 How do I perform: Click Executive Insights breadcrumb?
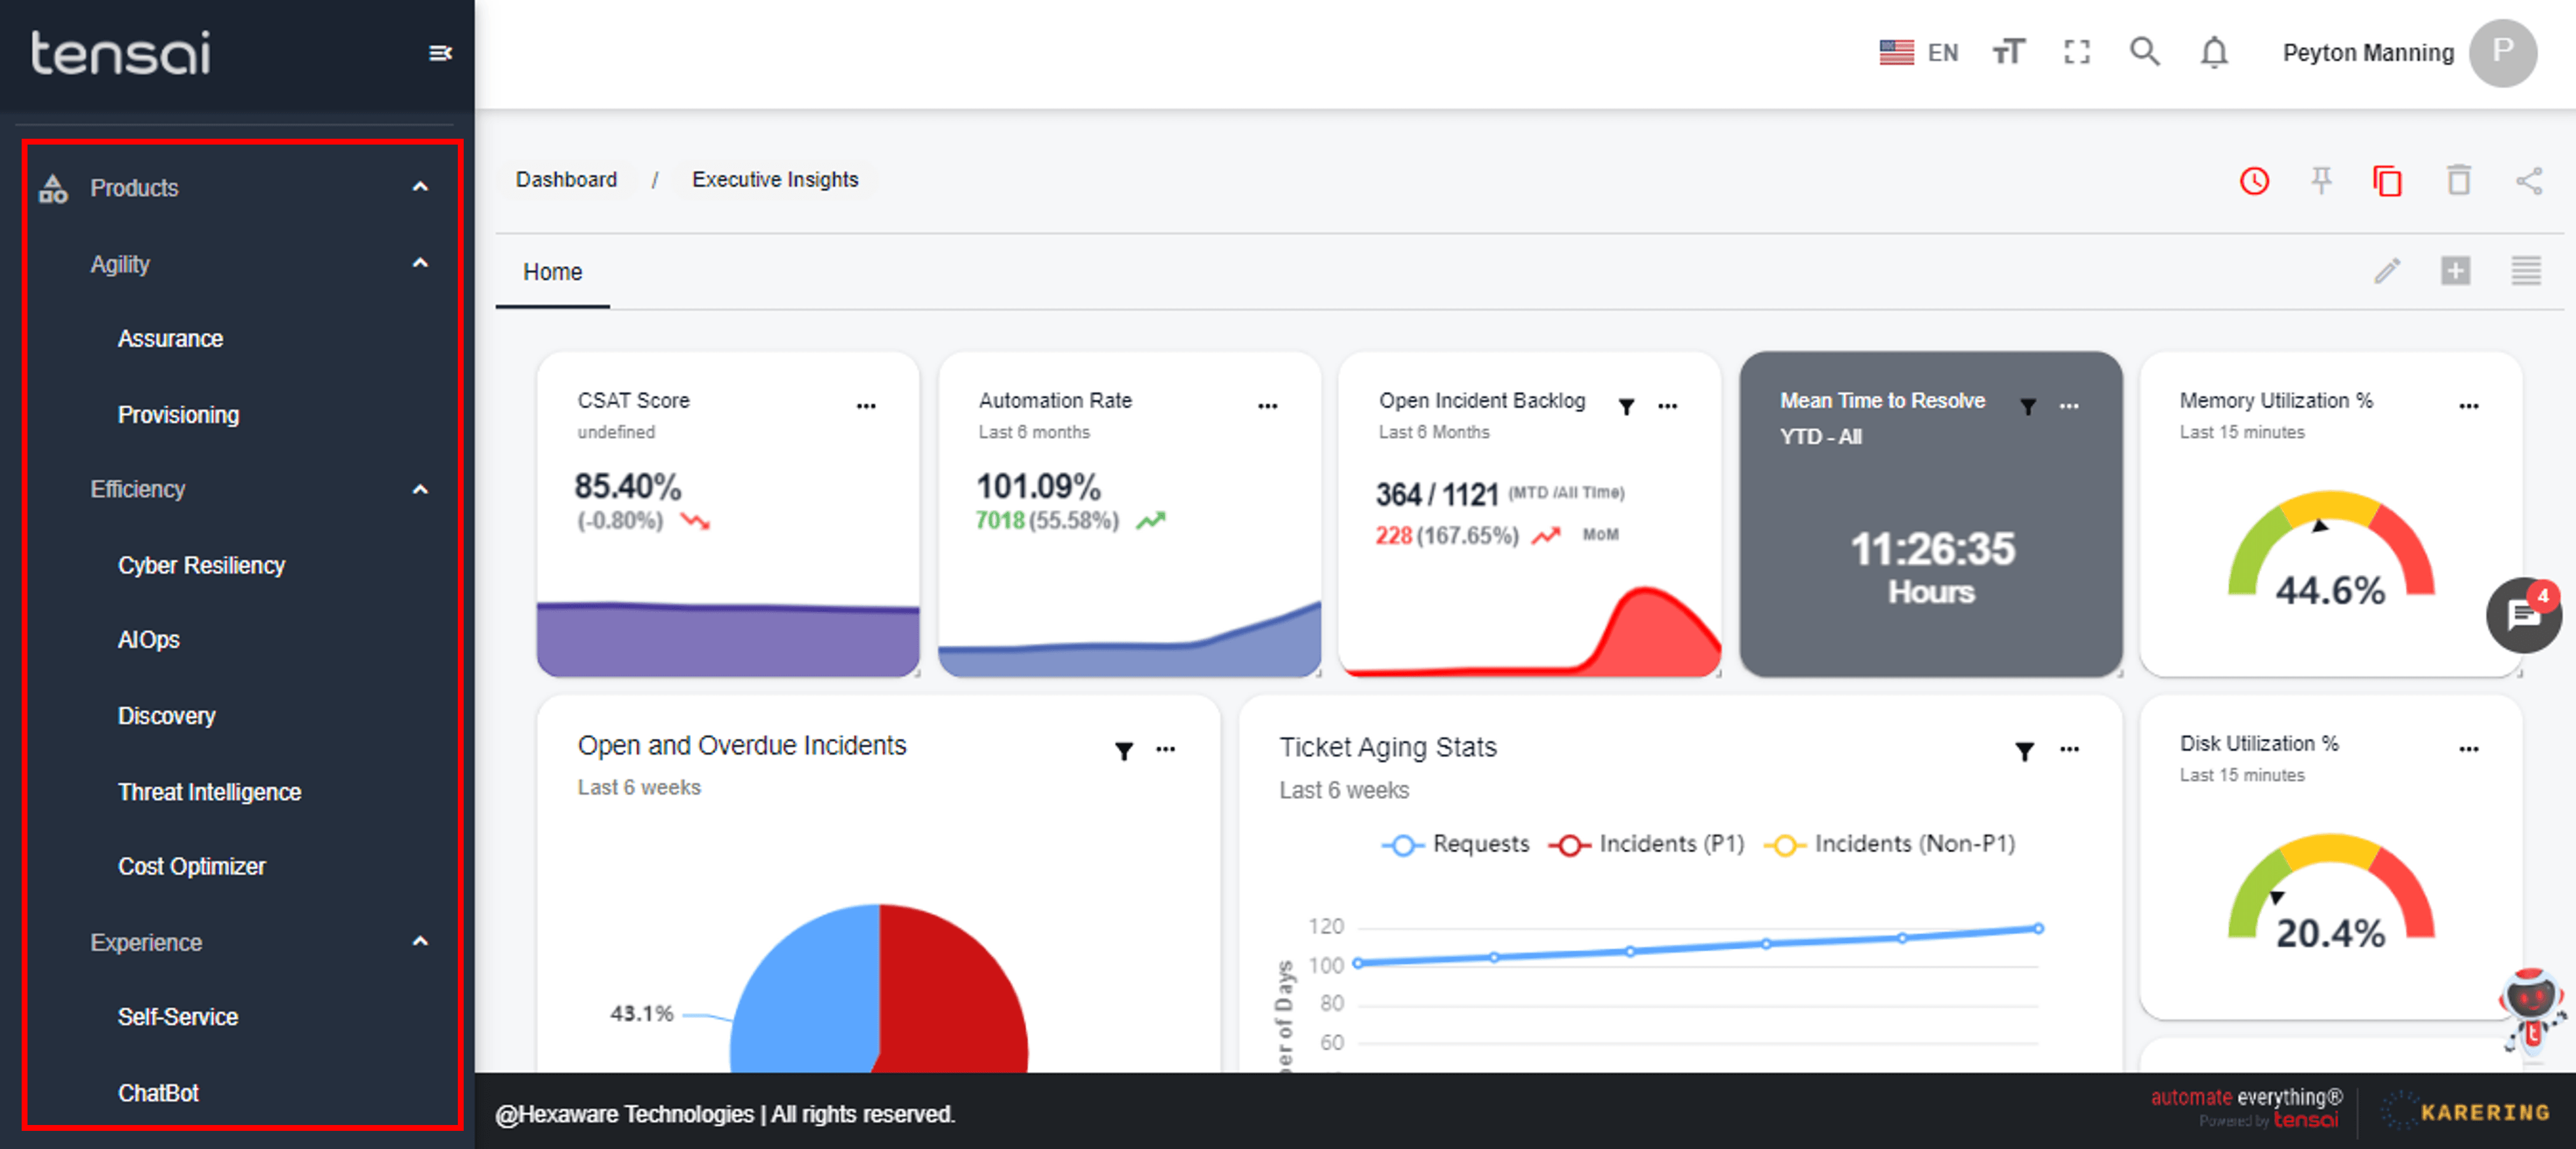[775, 180]
